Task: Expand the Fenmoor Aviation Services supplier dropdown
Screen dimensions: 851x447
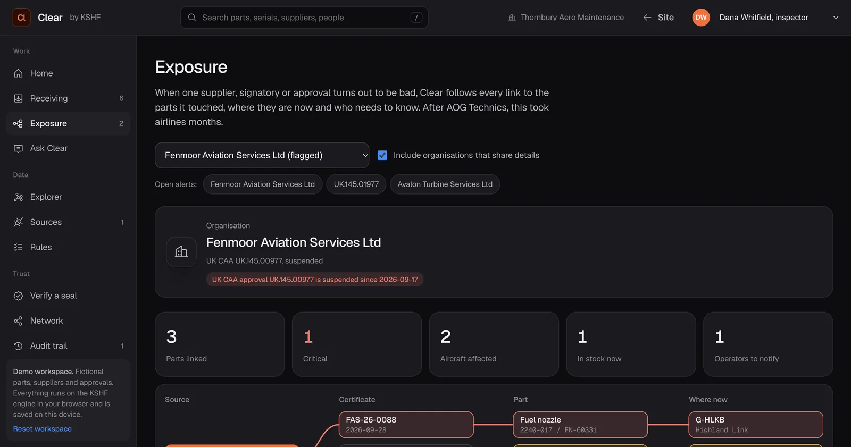Action: (x=262, y=155)
